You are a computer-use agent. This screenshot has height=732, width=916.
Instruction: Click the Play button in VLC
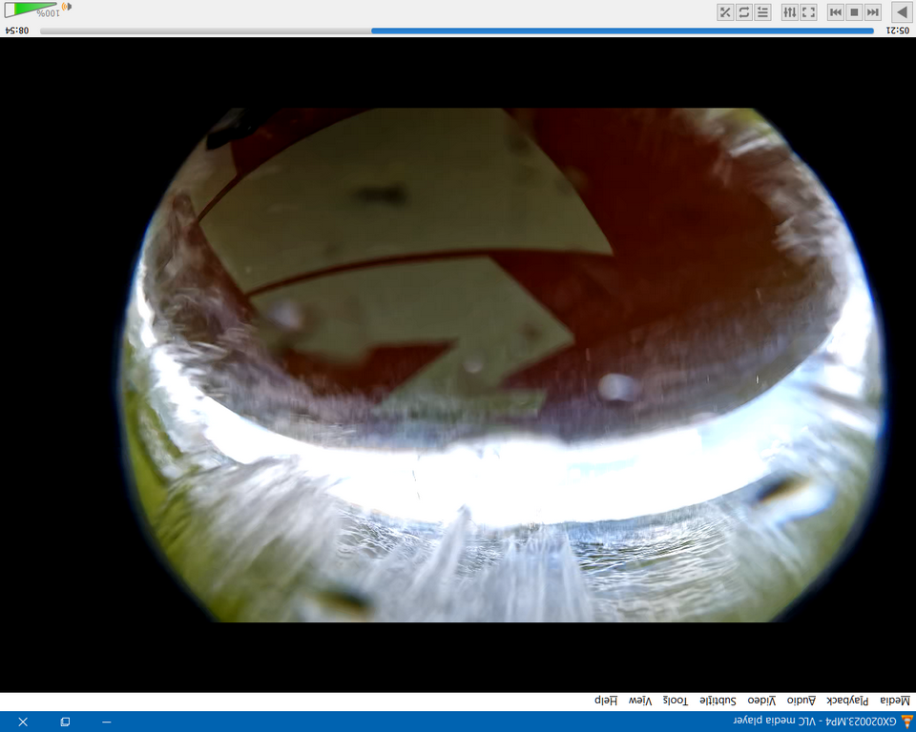coord(901,11)
